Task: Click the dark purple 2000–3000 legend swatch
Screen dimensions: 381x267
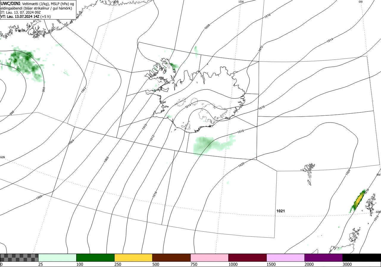Action: point(324,257)
